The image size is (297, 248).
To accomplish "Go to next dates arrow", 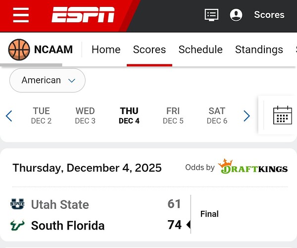I will [x=247, y=116].
